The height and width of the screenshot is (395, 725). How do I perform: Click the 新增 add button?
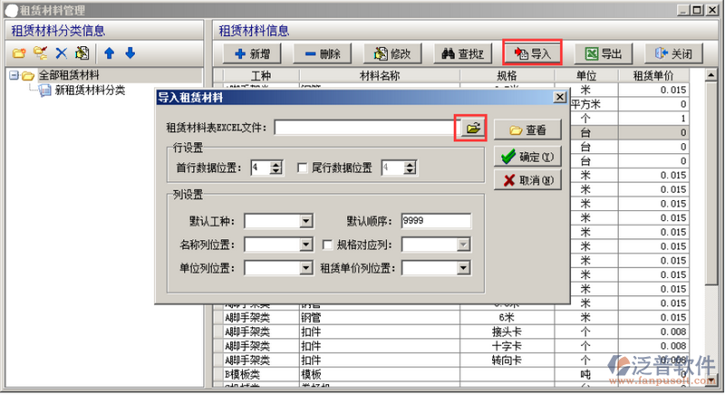coord(252,54)
